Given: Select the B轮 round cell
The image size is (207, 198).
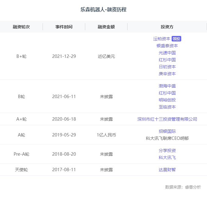Looking at the screenshot, I should point(21,97).
